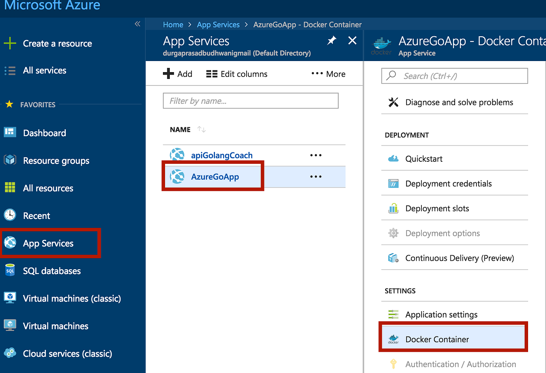Open the More options menu
546x373 pixels.
tap(328, 73)
